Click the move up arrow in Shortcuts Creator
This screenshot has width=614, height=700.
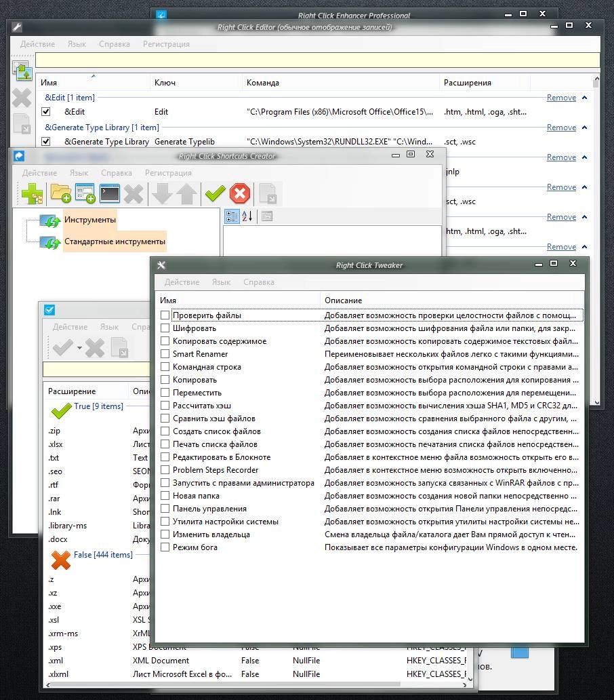pyautogui.click(x=186, y=194)
